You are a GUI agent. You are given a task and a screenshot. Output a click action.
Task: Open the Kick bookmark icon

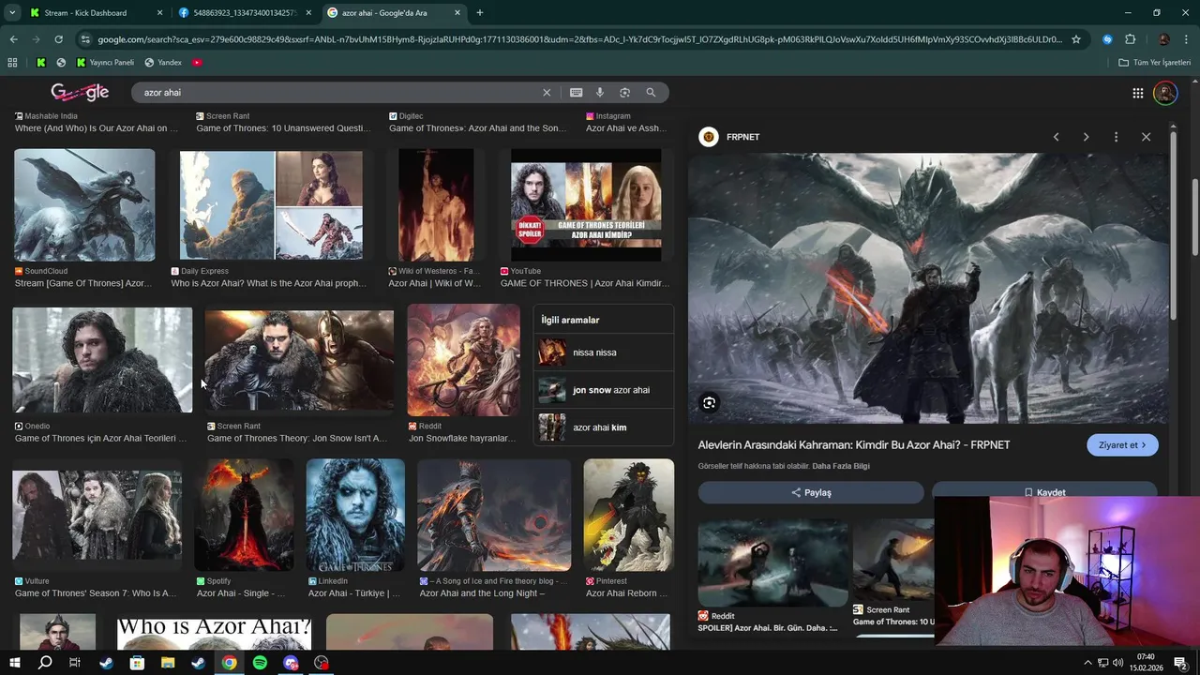41,63
